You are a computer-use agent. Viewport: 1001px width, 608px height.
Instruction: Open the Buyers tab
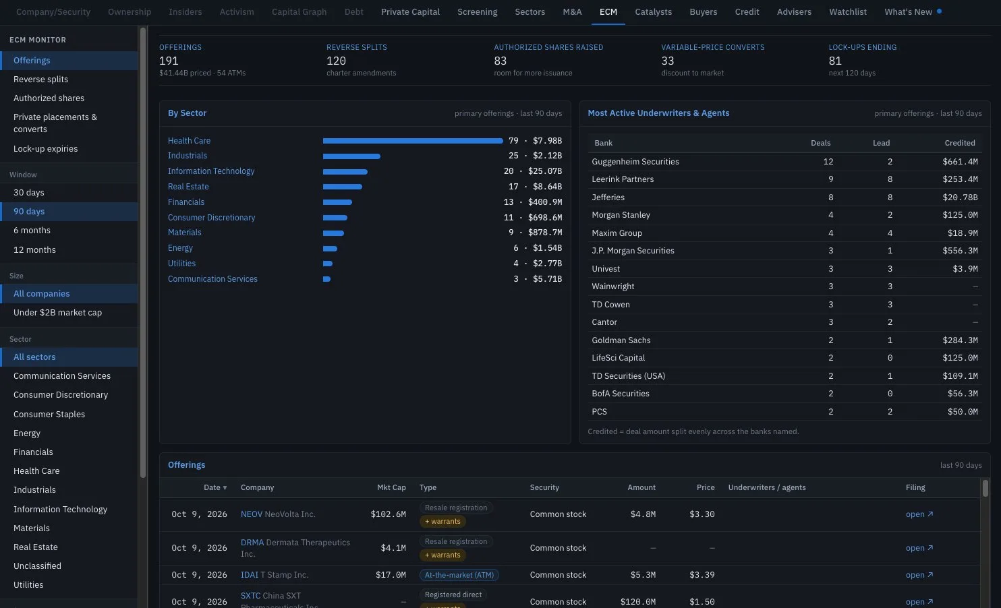click(x=704, y=12)
